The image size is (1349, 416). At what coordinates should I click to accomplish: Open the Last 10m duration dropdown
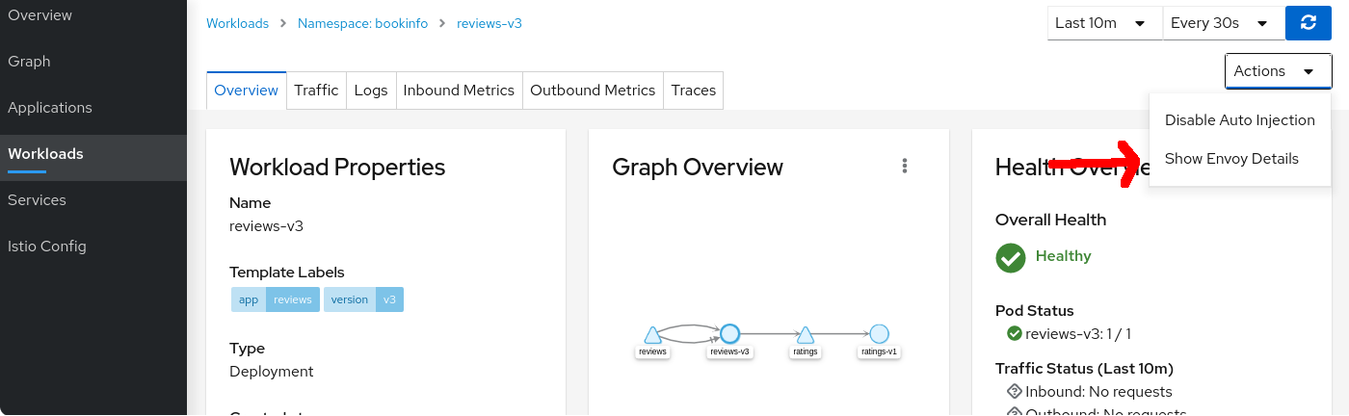[x=1104, y=23]
